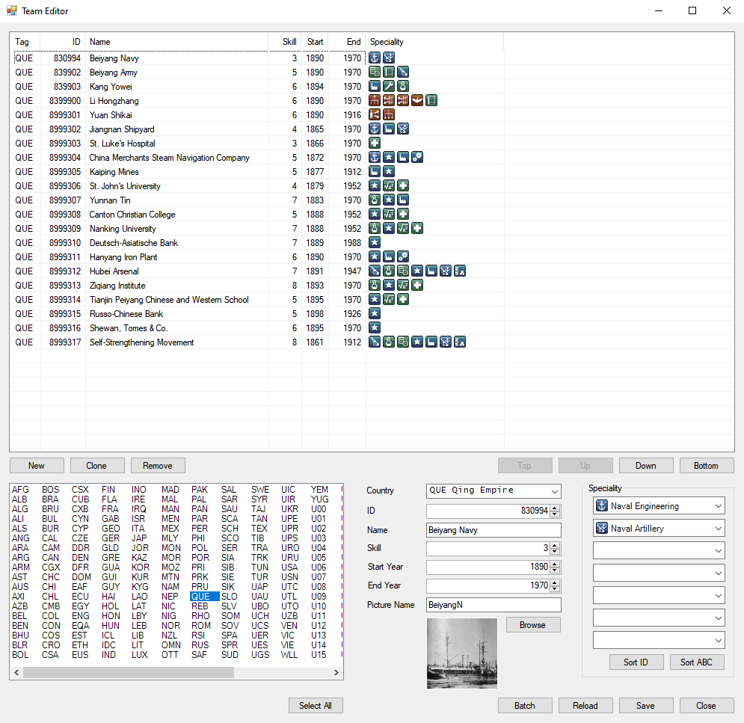
Task: Select the factory icon in Kang Yowei row
Action: coord(375,86)
